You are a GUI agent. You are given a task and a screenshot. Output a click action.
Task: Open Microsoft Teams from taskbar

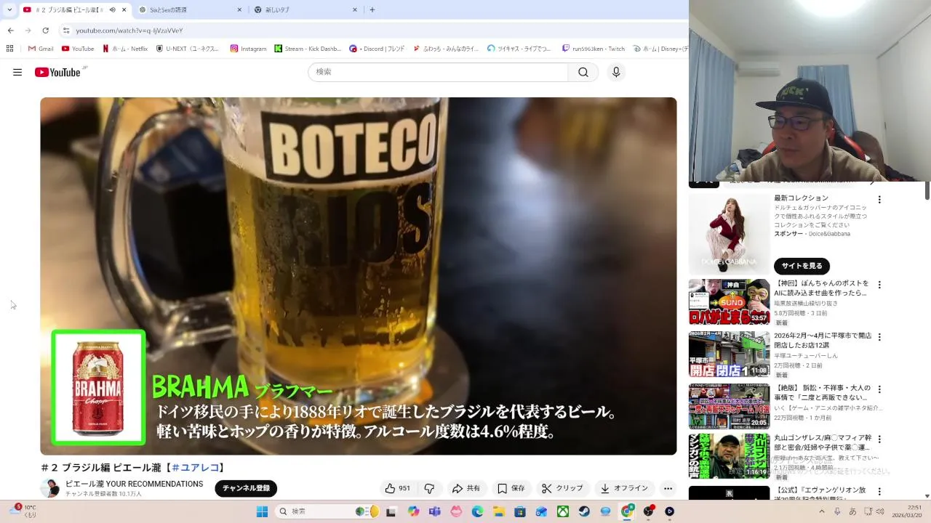[435, 511]
